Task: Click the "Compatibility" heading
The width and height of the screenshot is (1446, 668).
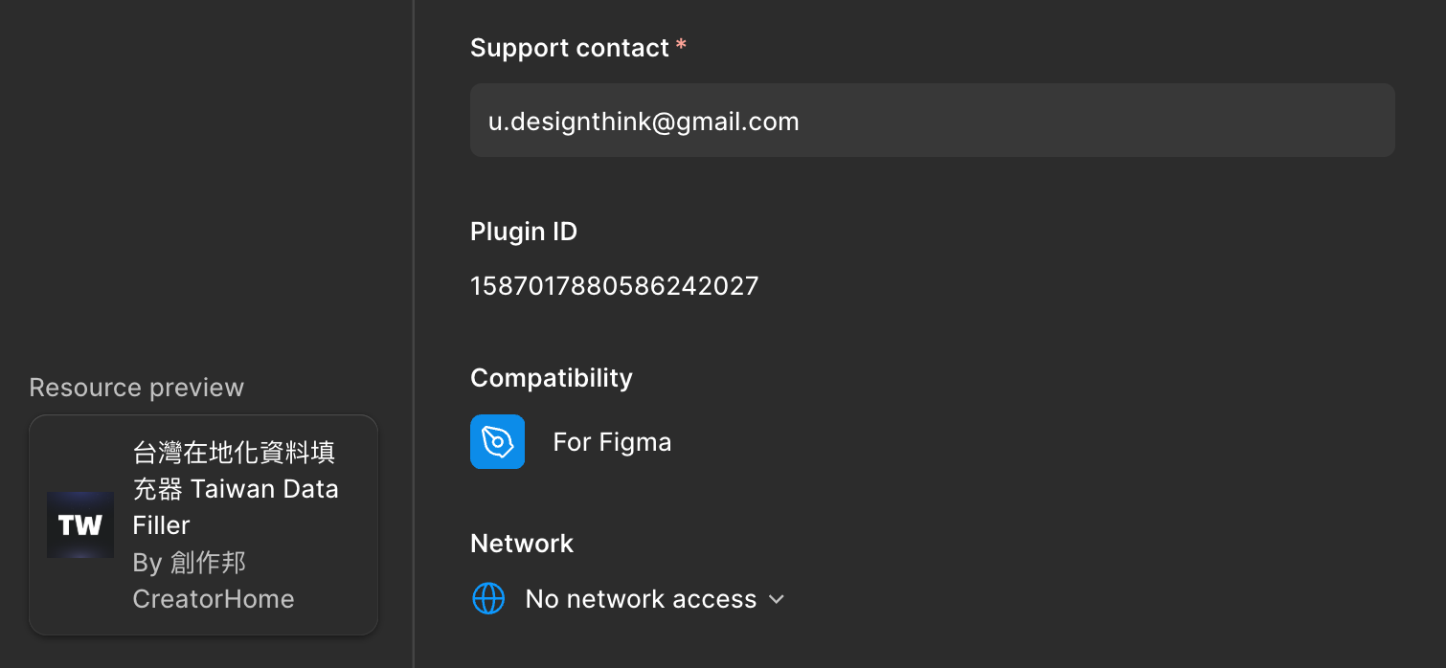Action: pos(551,378)
